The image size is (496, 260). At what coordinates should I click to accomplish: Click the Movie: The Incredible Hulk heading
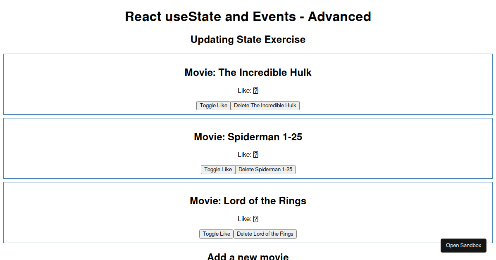coord(248,73)
